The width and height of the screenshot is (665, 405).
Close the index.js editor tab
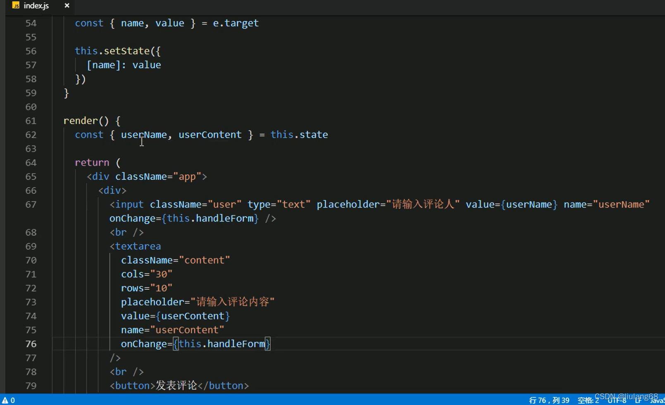(67, 5)
